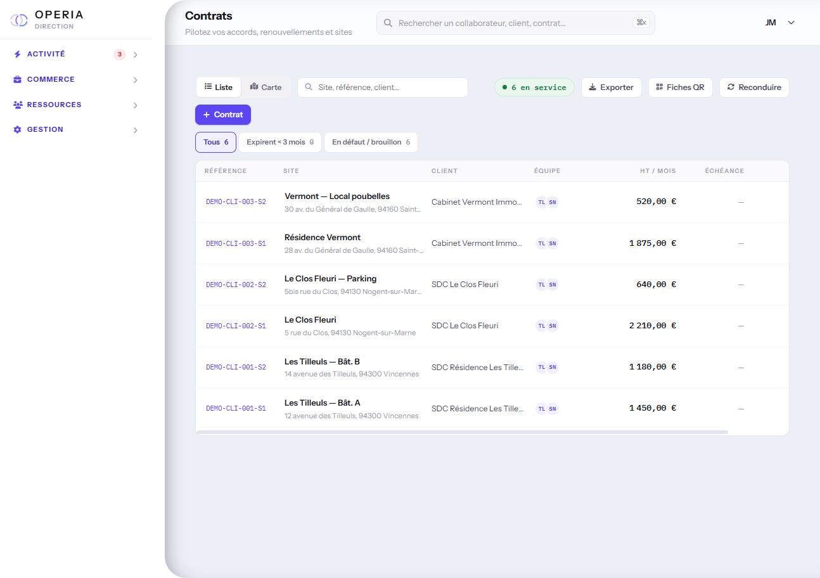
Task: Click the briefcase Commerce icon
Action: [x=18, y=80]
